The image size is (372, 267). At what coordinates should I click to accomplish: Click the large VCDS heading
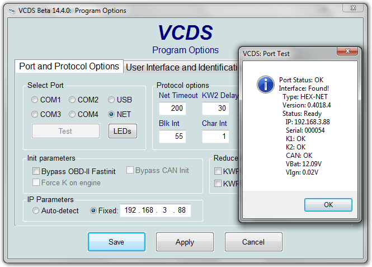[x=186, y=32]
